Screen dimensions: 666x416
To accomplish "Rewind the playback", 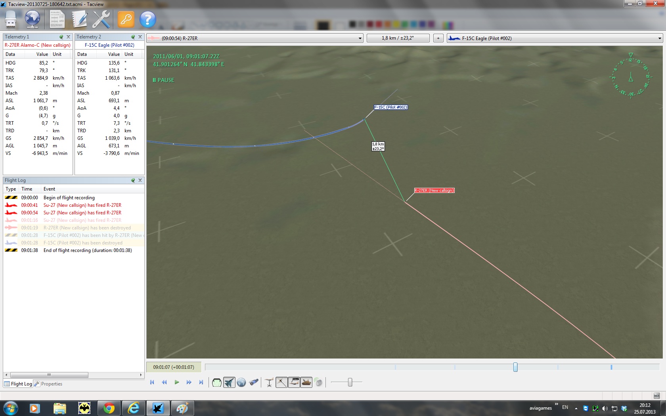I will pos(165,382).
